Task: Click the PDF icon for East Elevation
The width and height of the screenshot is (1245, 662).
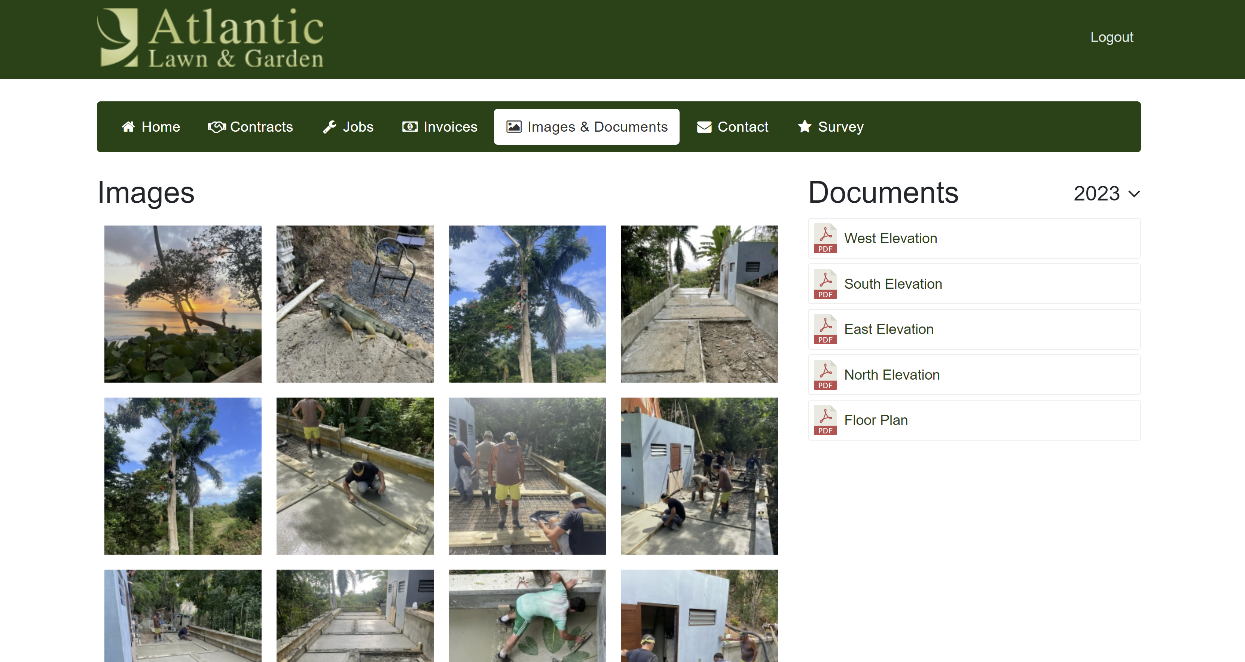Action: [826, 329]
